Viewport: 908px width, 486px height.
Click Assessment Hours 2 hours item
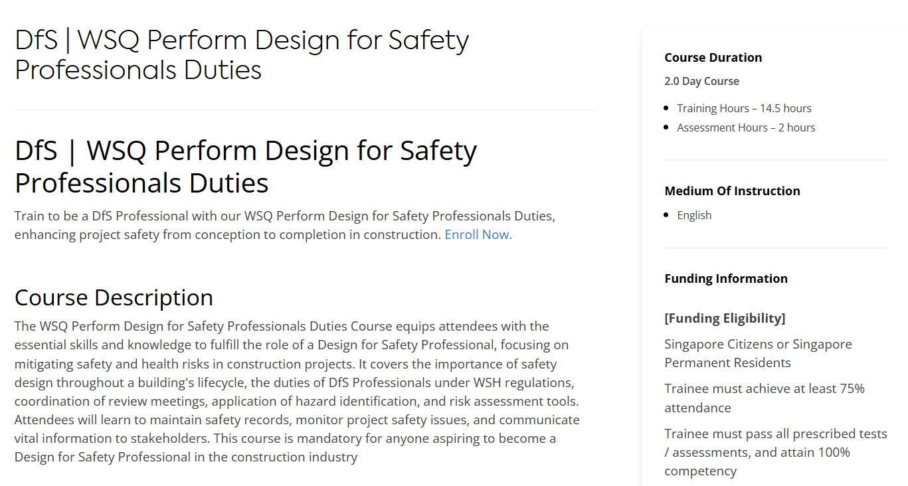746,127
